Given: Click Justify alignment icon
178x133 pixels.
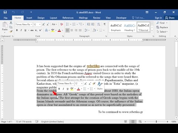Looking at the screenshot, I should click(80, 30).
